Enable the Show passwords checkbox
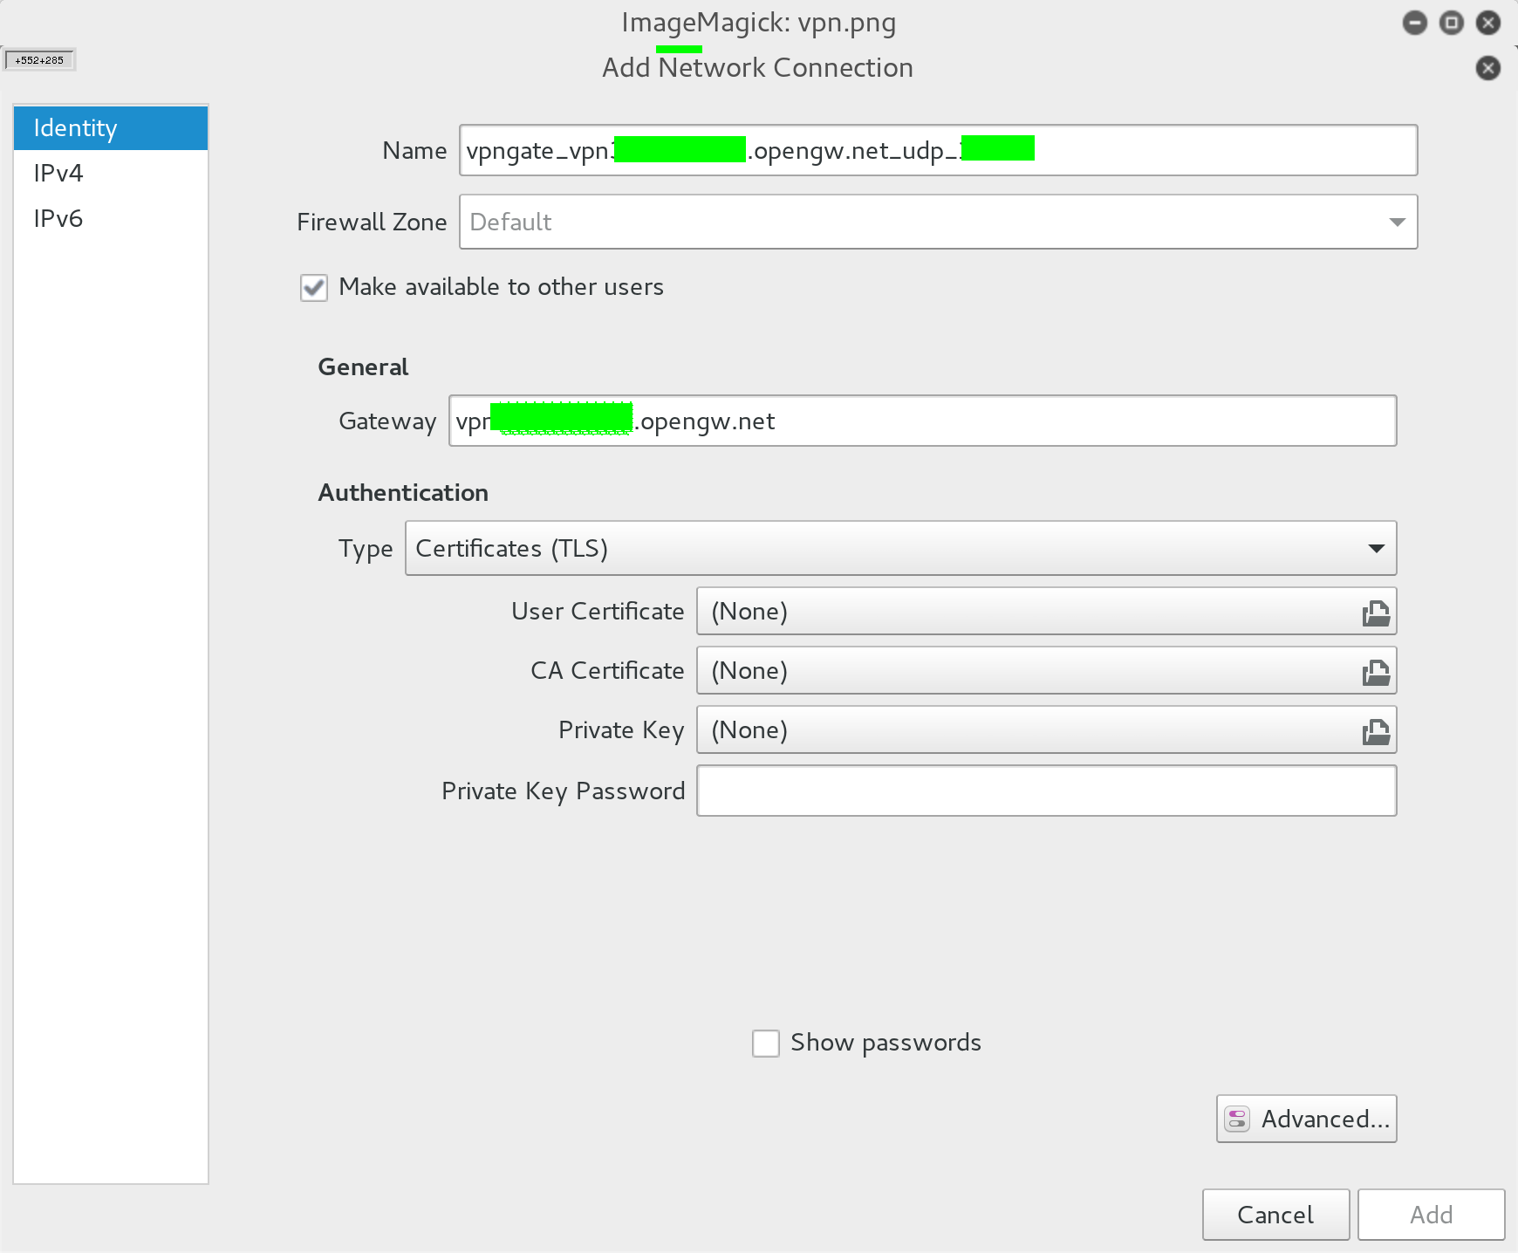The height and width of the screenshot is (1253, 1518). [766, 1044]
